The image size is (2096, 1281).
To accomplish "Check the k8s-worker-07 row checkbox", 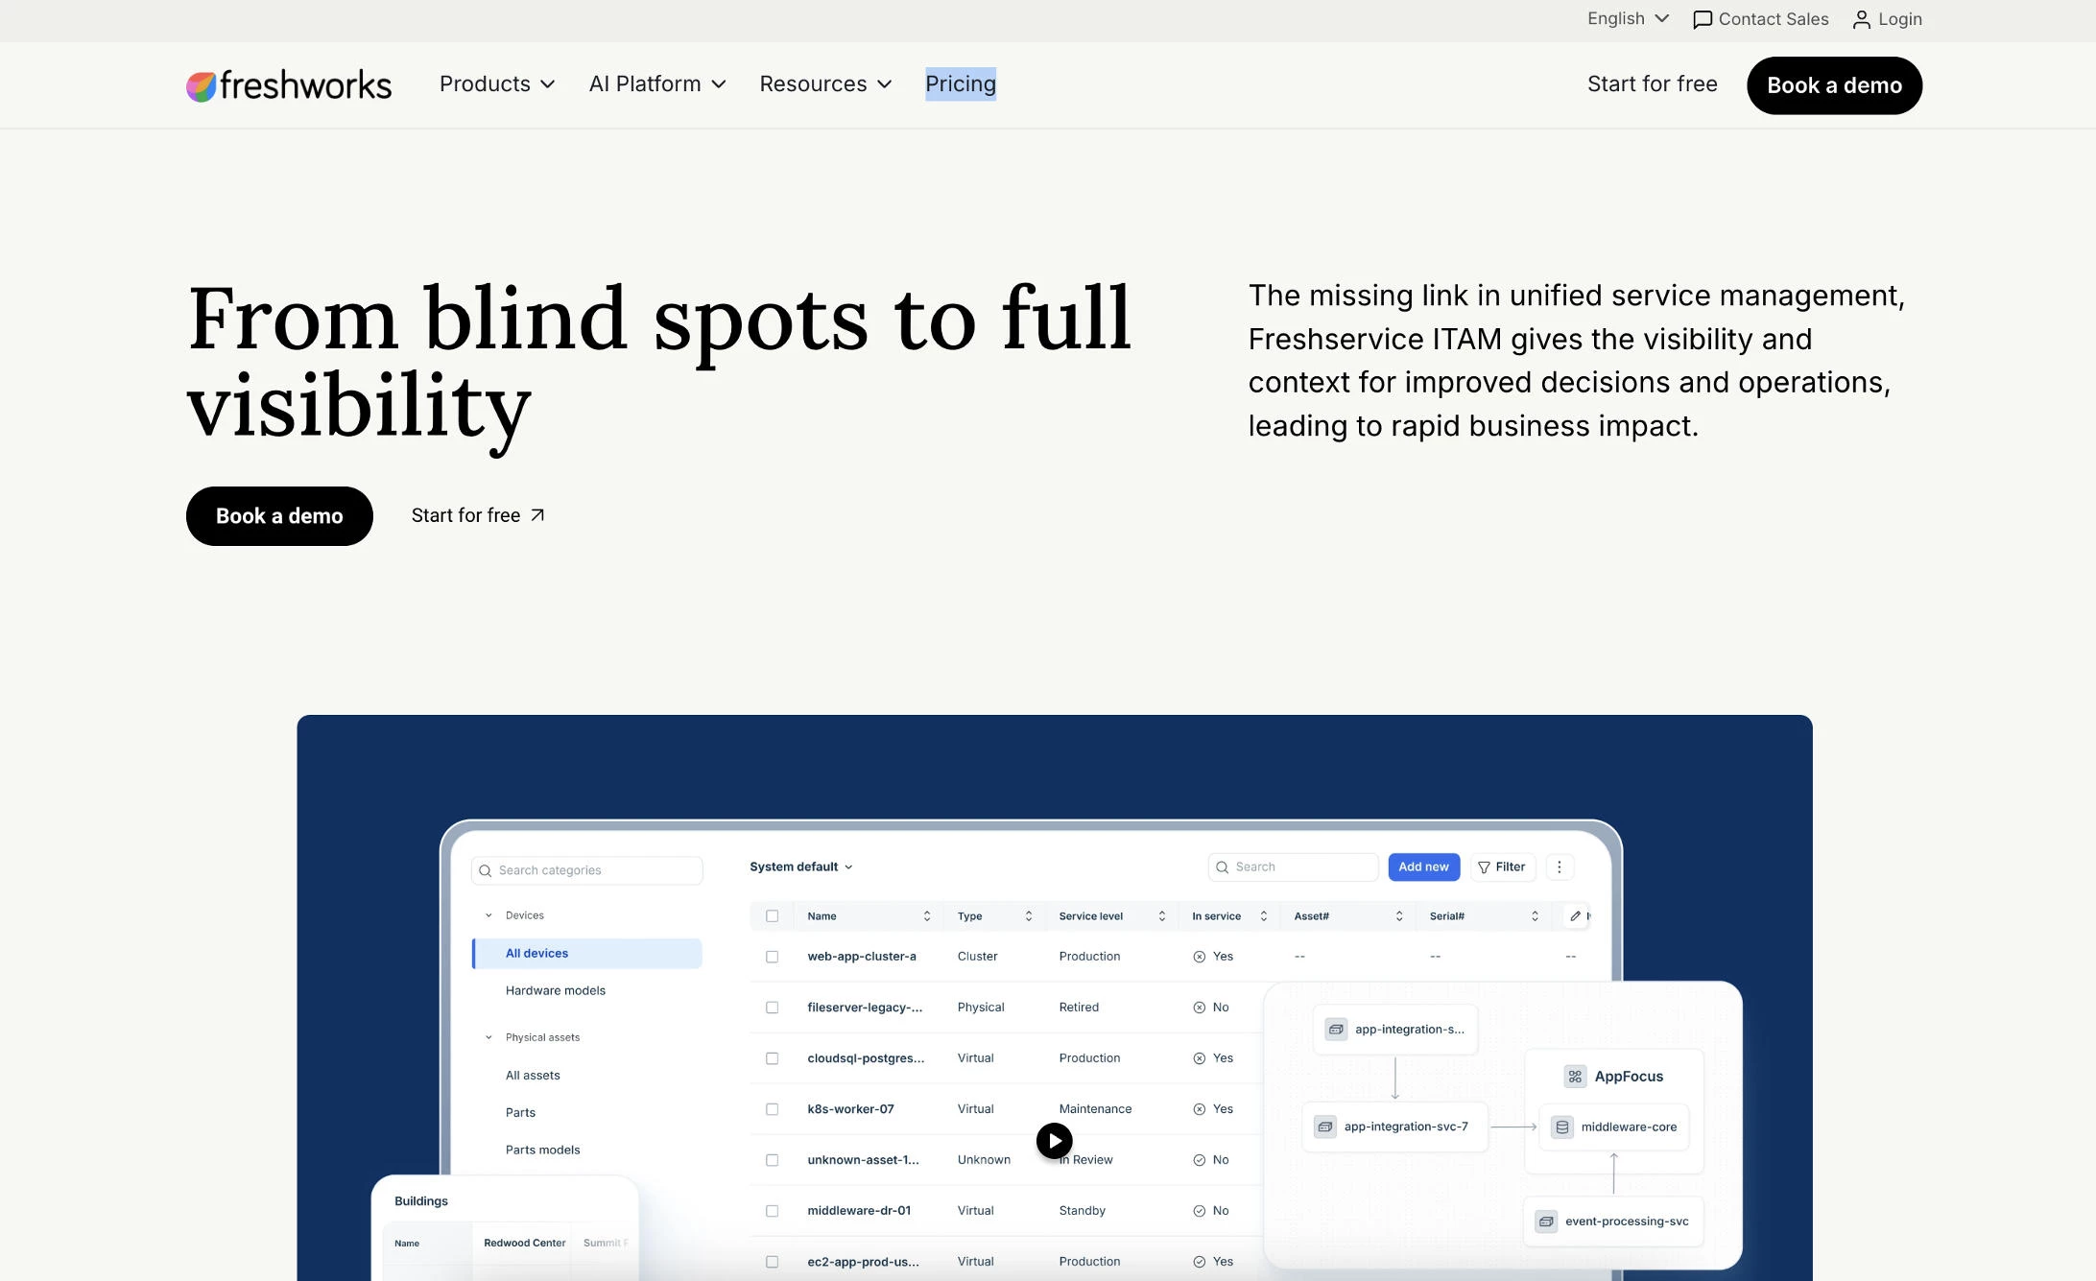I will tap(772, 1109).
